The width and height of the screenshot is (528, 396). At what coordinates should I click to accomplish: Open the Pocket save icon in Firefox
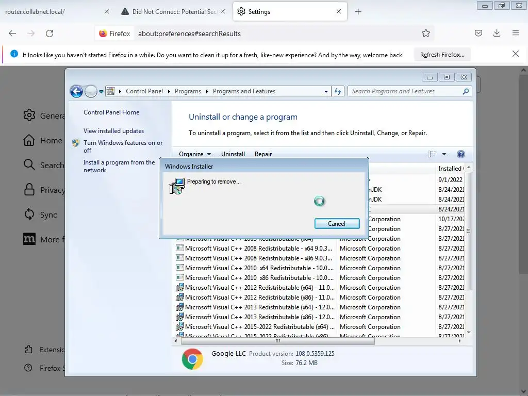(x=478, y=33)
